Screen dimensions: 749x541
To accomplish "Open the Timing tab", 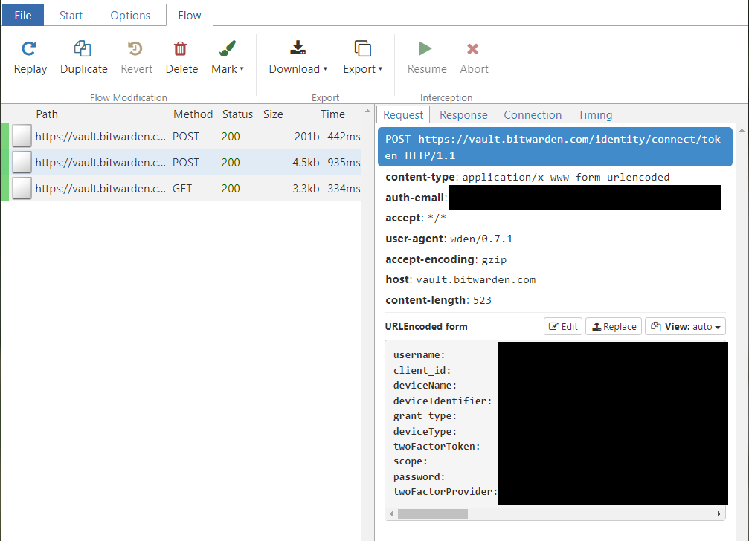I will pyautogui.click(x=595, y=115).
